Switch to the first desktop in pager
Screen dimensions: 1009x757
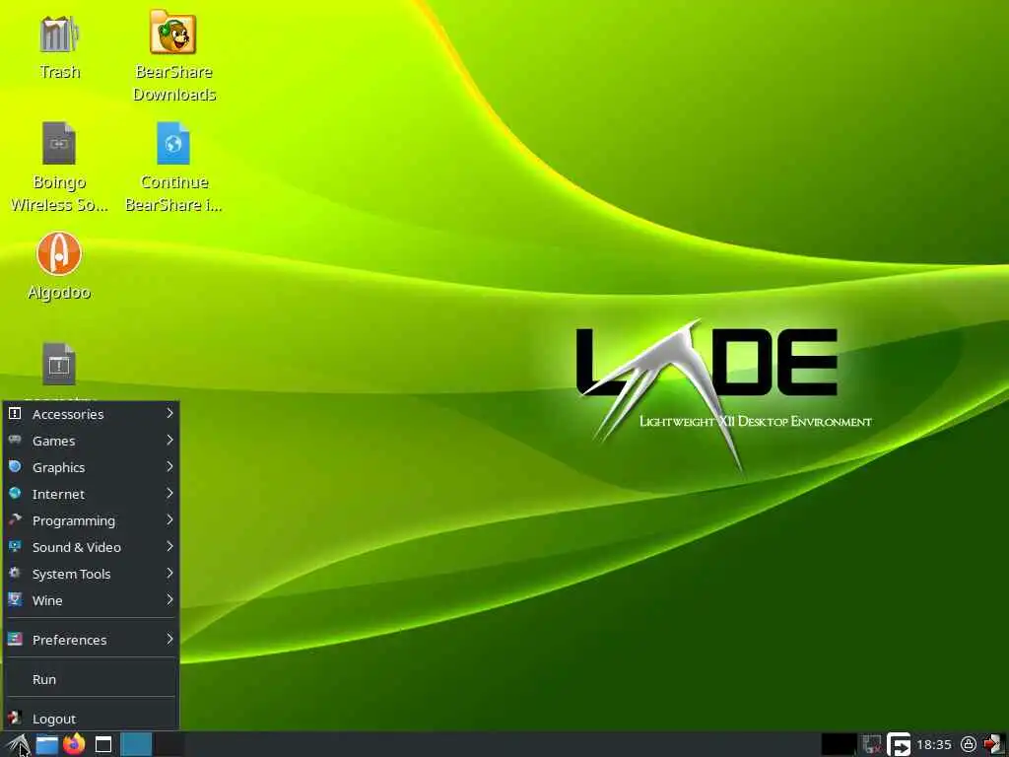click(136, 745)
